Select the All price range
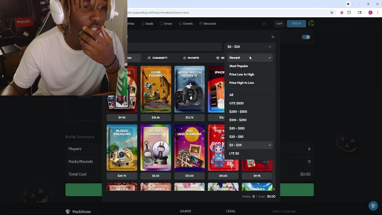The width and height of the screenshot is (382, 215). click(249, 95)
